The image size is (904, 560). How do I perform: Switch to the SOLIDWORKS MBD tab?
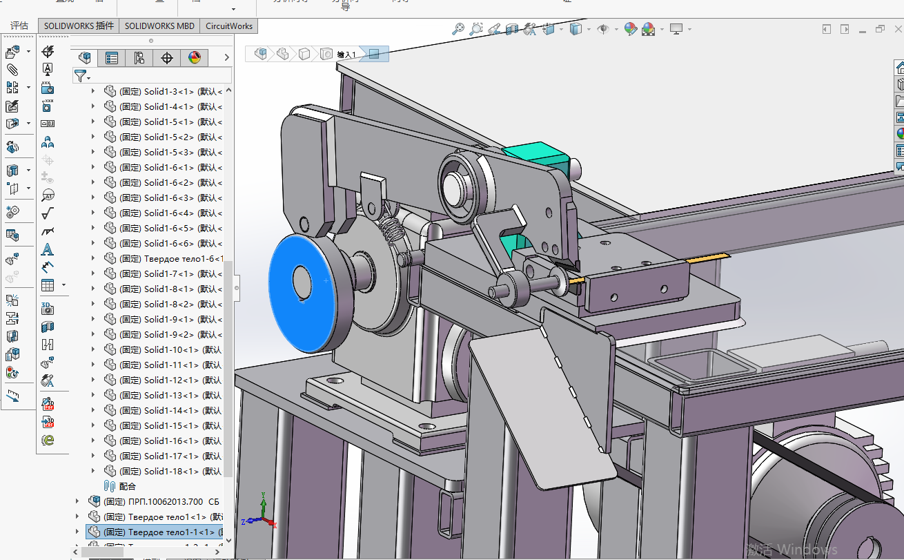pos(159,26)
